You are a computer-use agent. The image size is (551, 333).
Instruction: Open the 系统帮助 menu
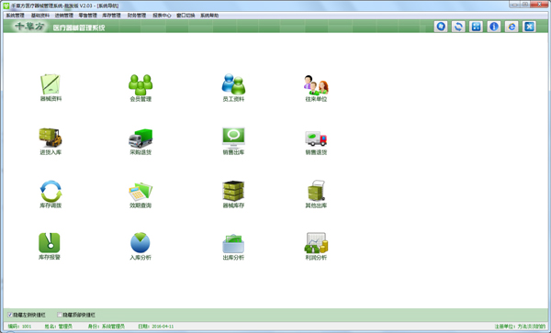(x=209, y=16)
